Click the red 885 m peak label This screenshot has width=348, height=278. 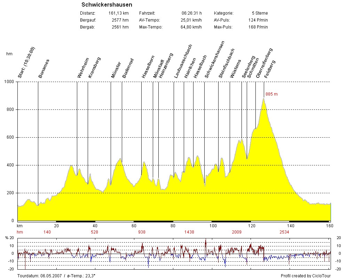[271, 94]
